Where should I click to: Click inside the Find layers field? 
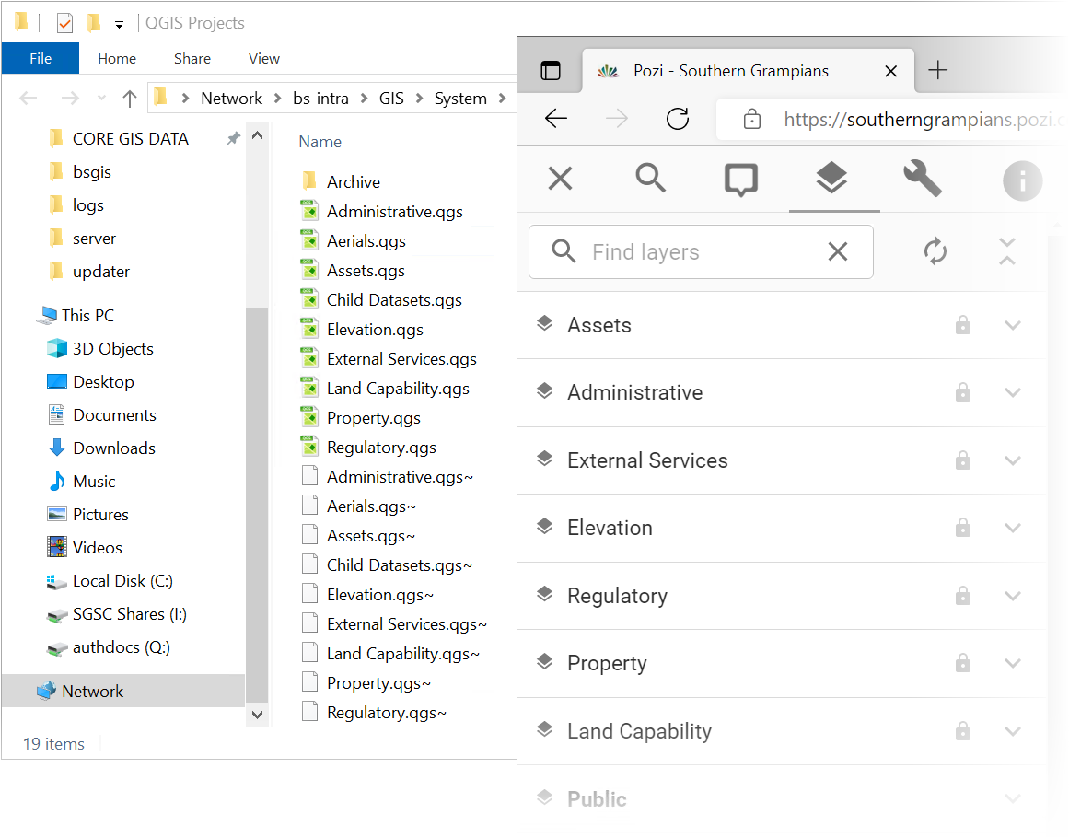point(700,251)
